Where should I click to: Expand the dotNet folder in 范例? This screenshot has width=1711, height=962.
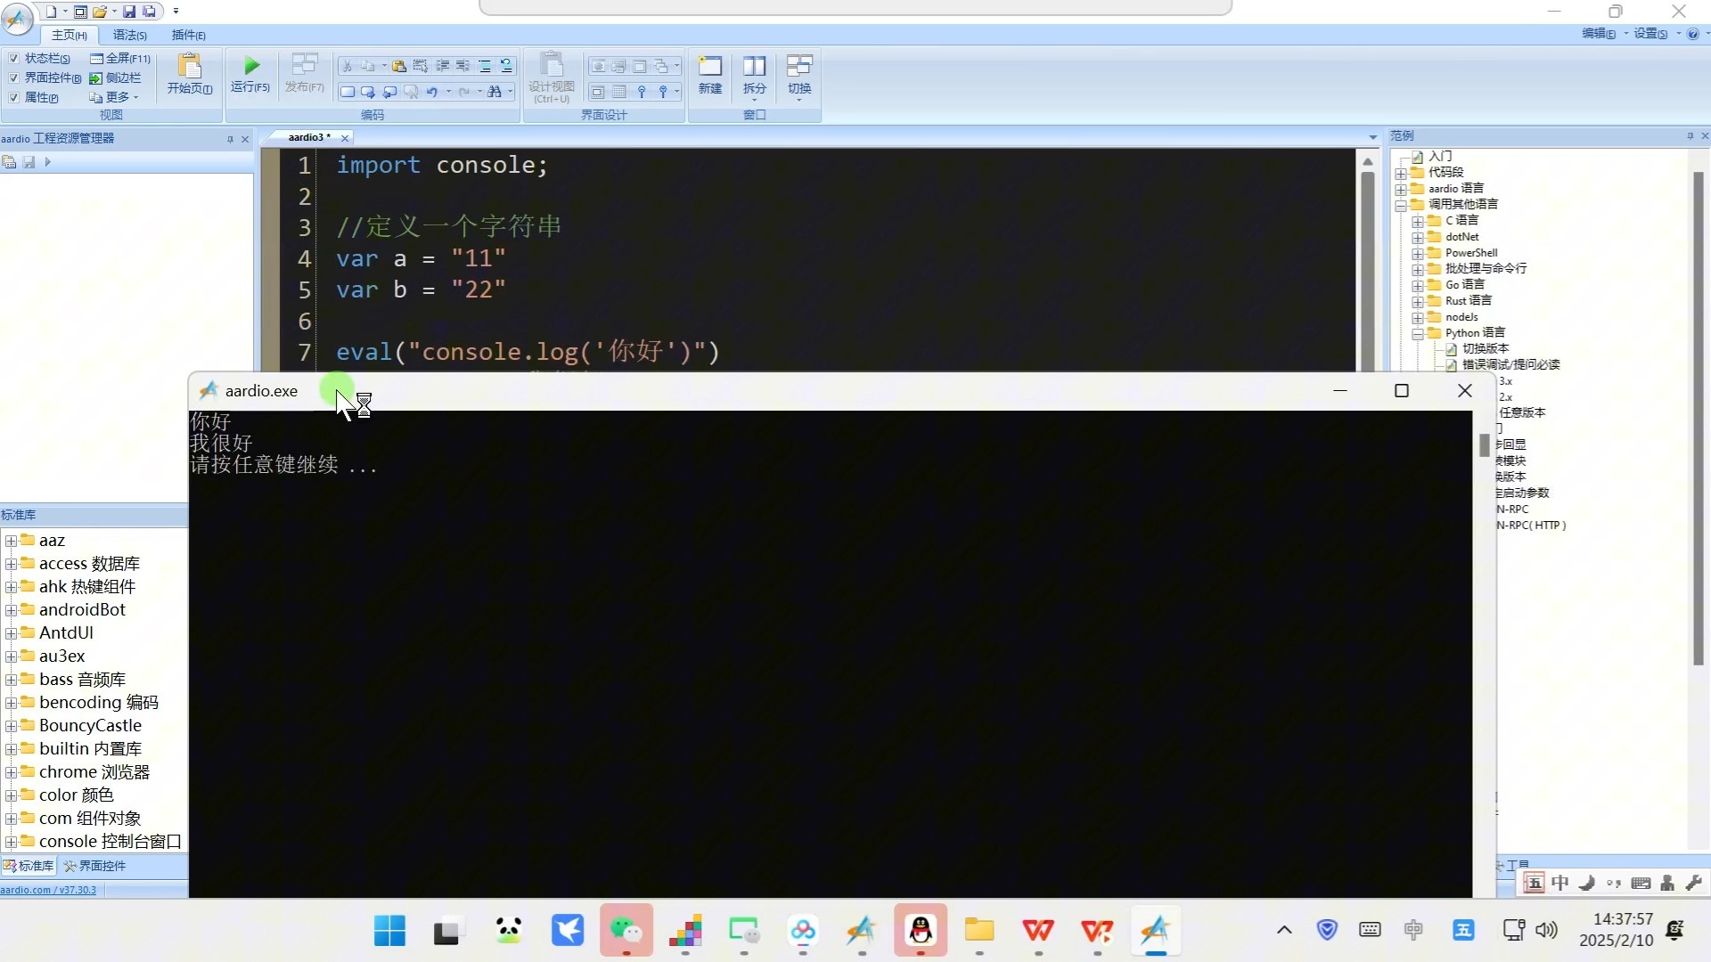coord(1418,237)
